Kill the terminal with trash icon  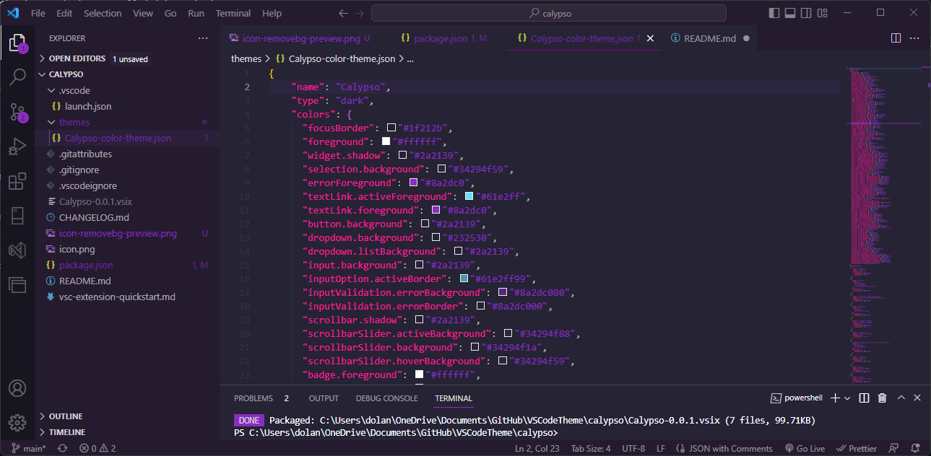pyautogui.click(x=882, y=398)
